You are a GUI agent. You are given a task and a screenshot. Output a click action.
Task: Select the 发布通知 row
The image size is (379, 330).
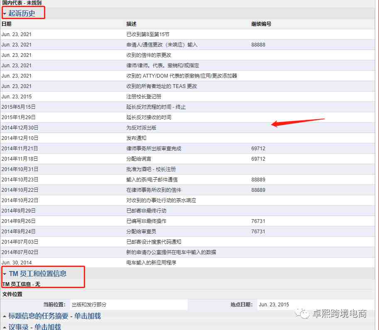coord(136,138)
